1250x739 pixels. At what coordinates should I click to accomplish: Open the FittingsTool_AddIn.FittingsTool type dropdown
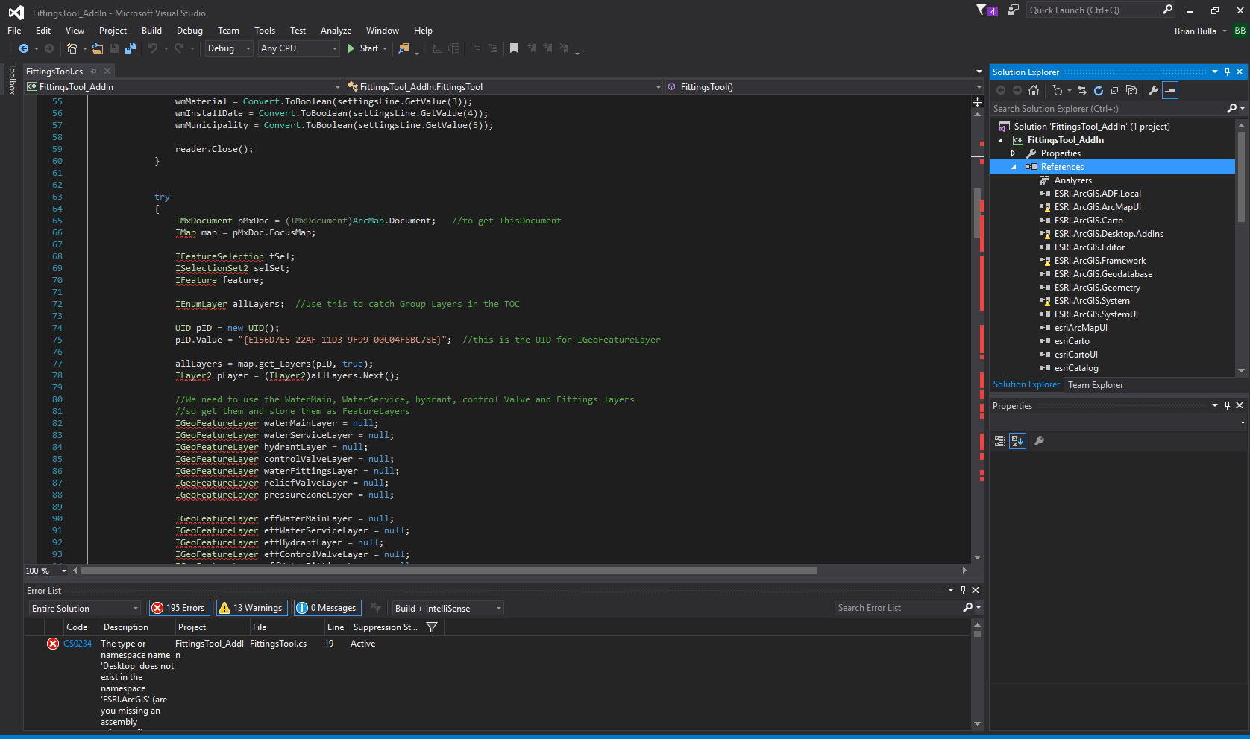point(504,87)
